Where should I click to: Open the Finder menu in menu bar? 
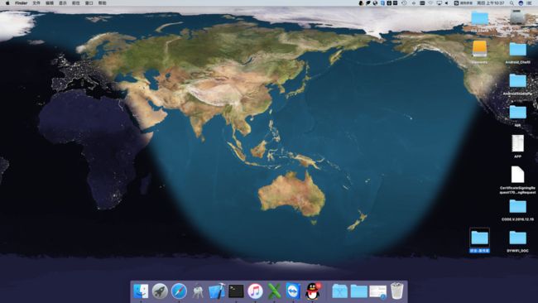22,3
